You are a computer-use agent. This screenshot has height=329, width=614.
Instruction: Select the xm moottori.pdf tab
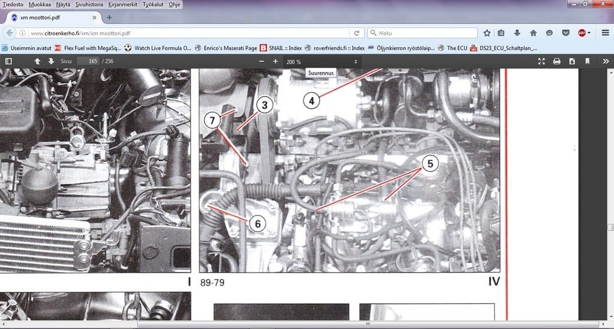pos(53,17)
